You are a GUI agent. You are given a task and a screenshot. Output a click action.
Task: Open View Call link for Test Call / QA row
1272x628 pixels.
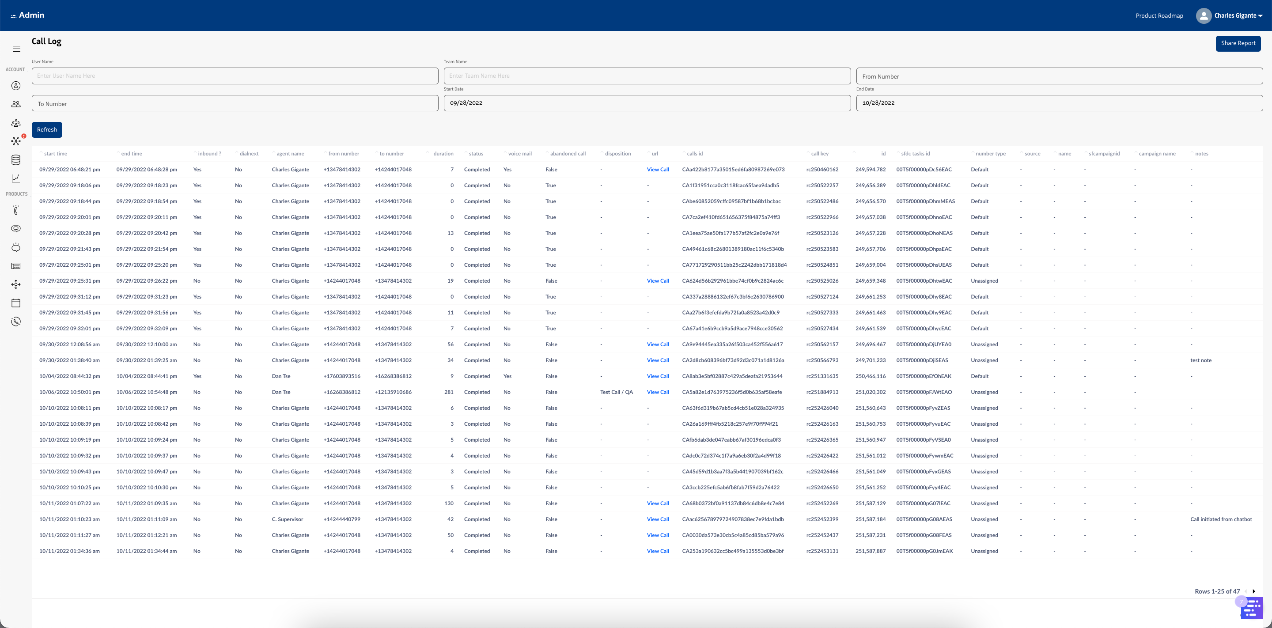(658, 393)
